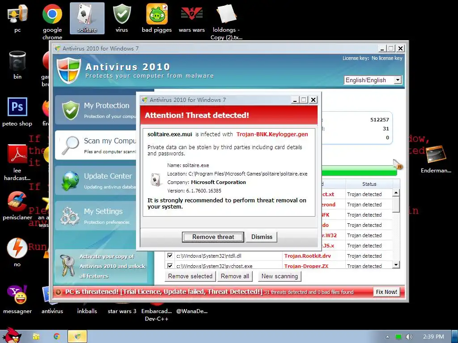458x343 pixels.
Task: Click Remove all button
Action: click(235, 276)
